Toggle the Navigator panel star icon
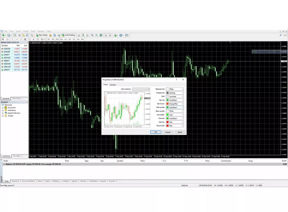The width and height of the screenshot is (288, 212). pyautogui.click(x=24, y=35)
